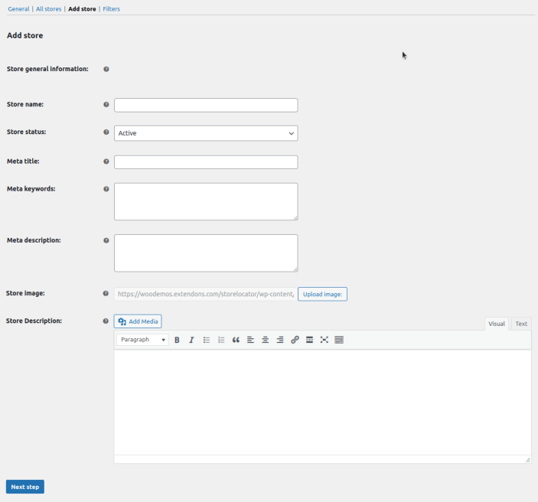Open help tooltip for Store image
The height and width of the screenshot is (502, 538).
point(106,293)
